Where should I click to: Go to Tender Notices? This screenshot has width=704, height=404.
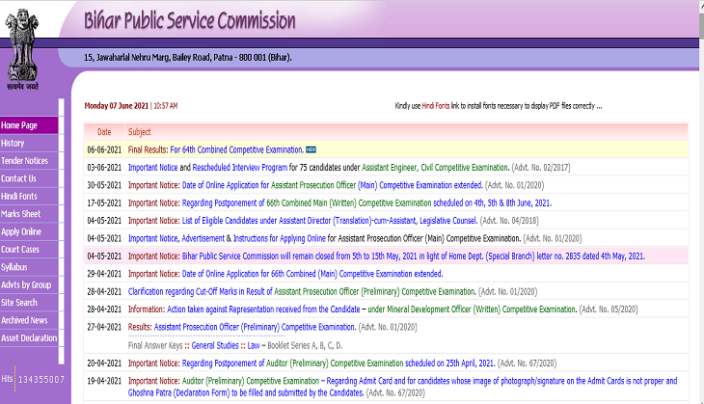pos(29,161)
